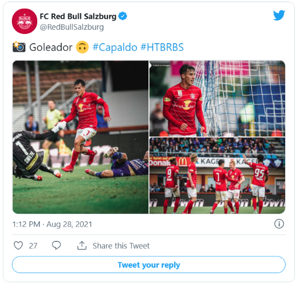
Task: Open the 1:12 PM Aug 28, 2021 timestamp
Action: [52, 224]
